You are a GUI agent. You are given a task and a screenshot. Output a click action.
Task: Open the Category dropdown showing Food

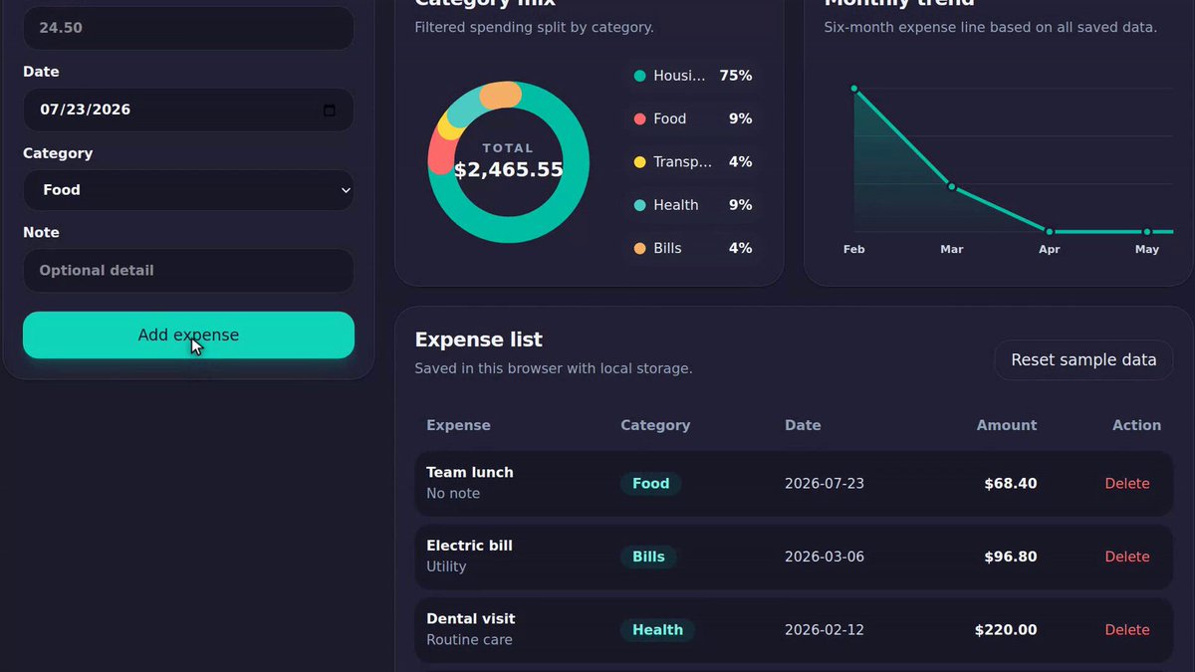[188, 189]
